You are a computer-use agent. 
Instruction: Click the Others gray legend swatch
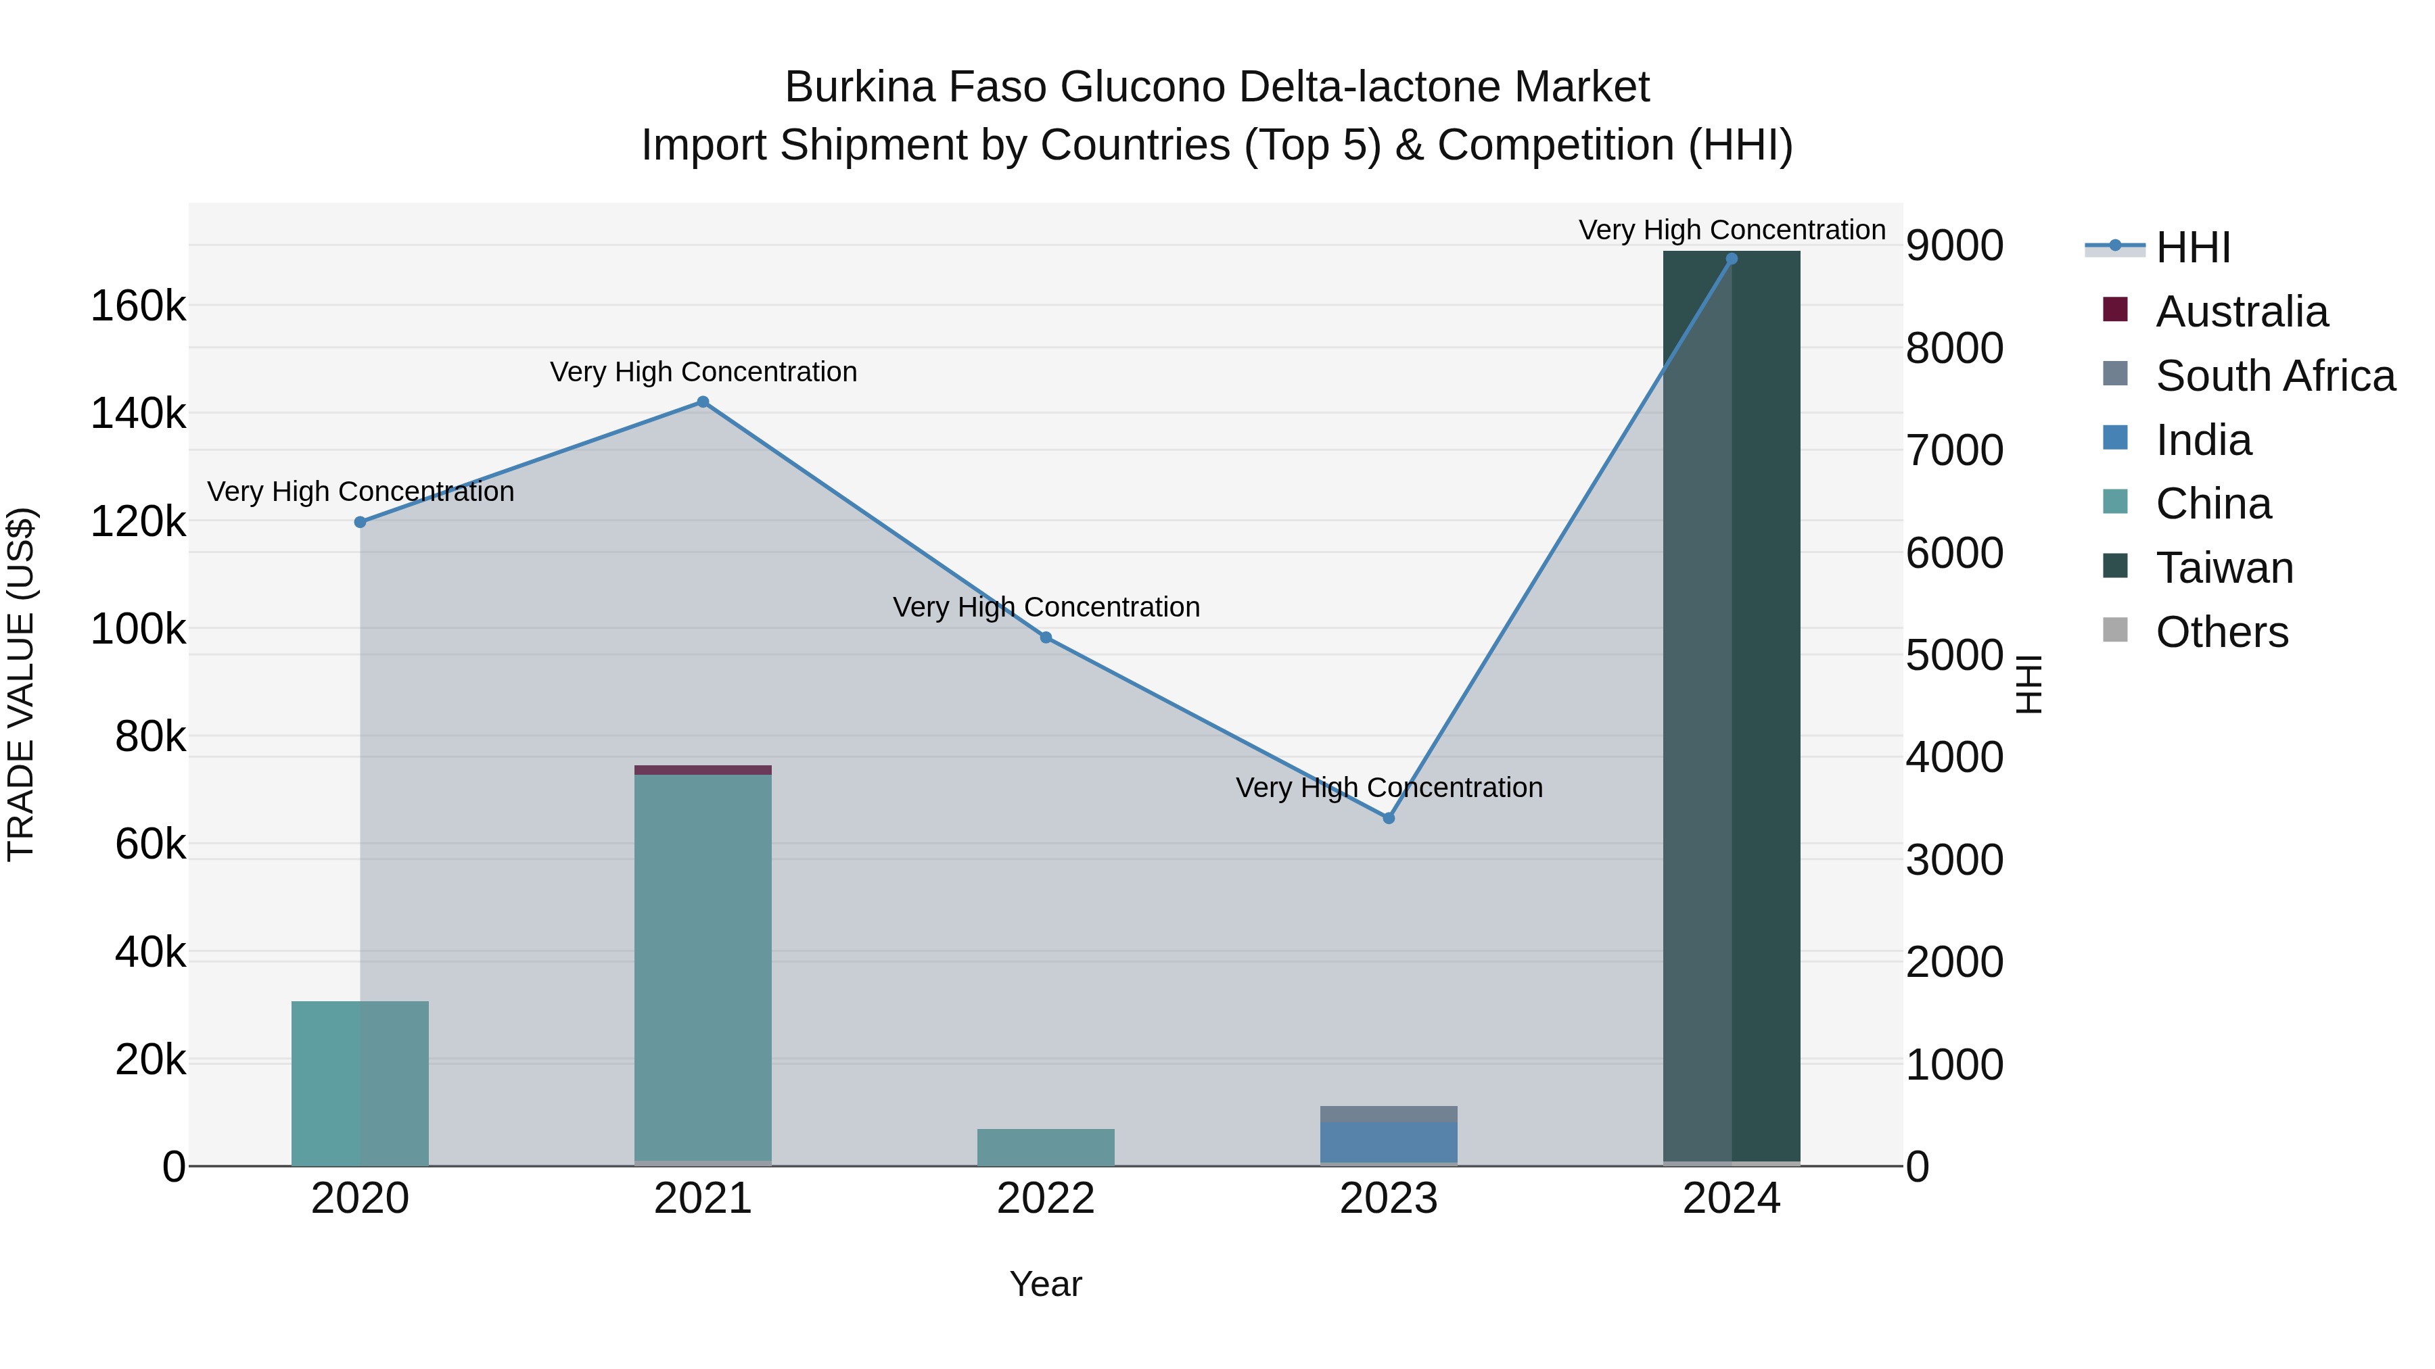click(x=2116, y=629)
